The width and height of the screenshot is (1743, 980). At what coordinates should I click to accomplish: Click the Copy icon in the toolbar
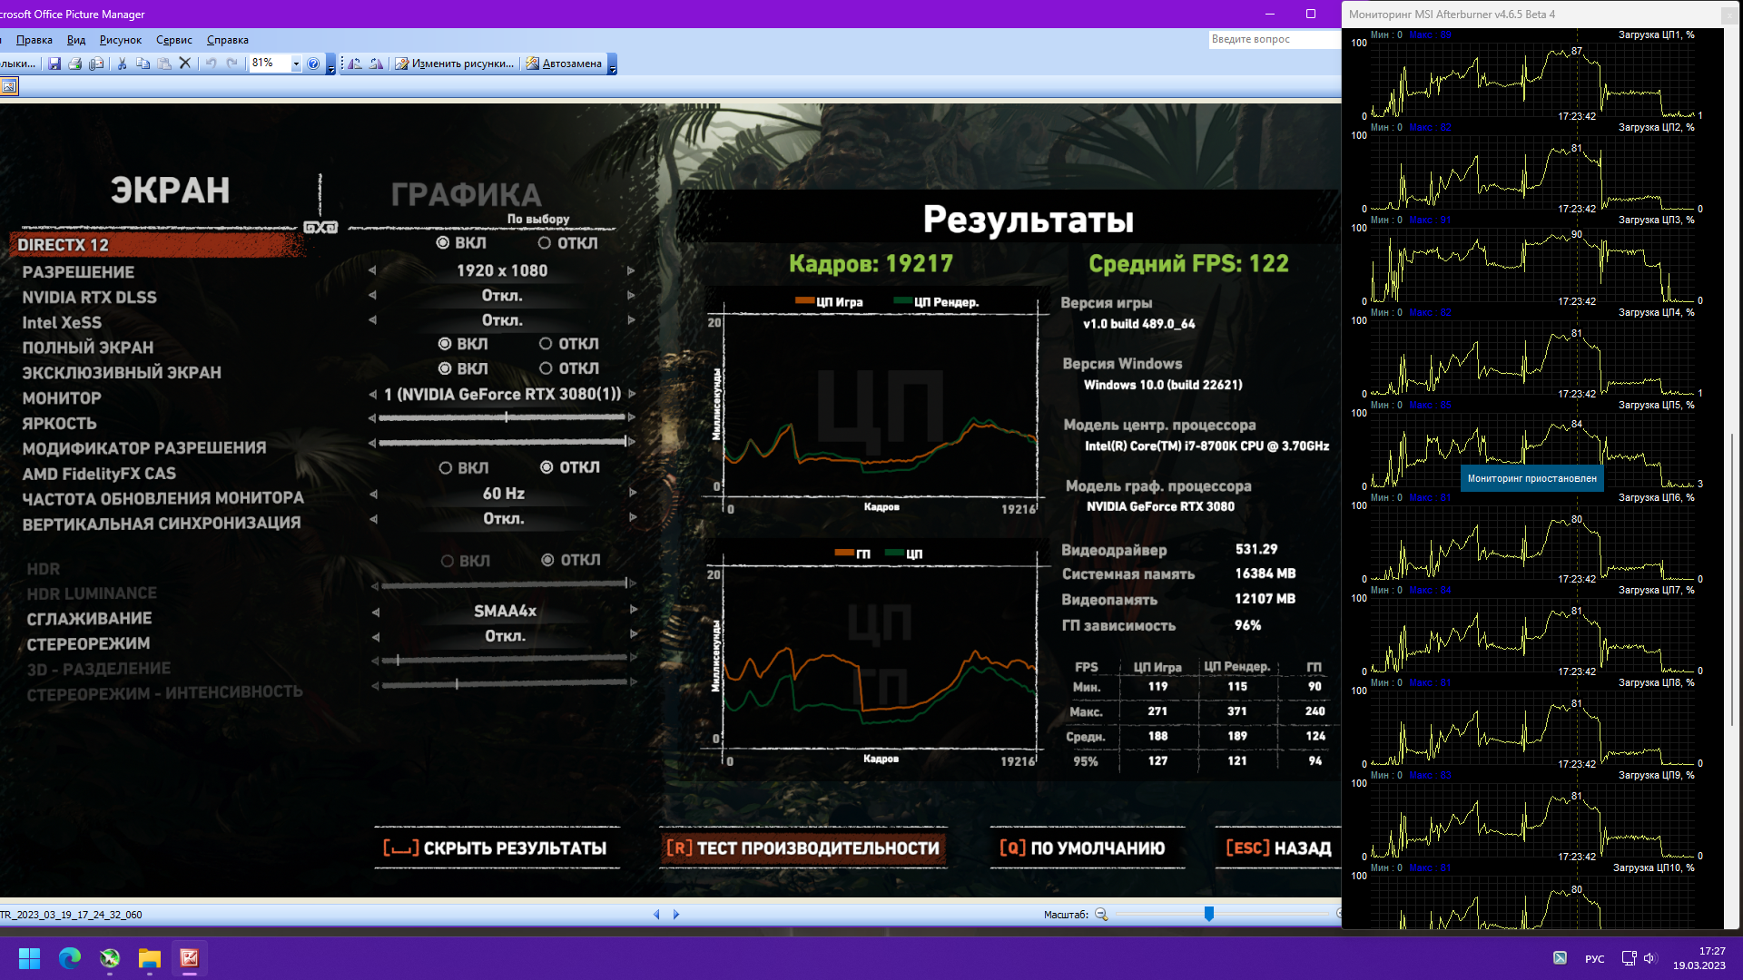click(143, 64)
